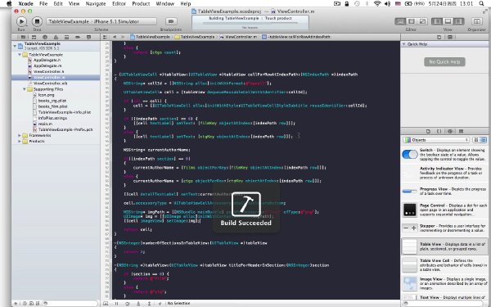Select Table View object in library

coord(444,246)
